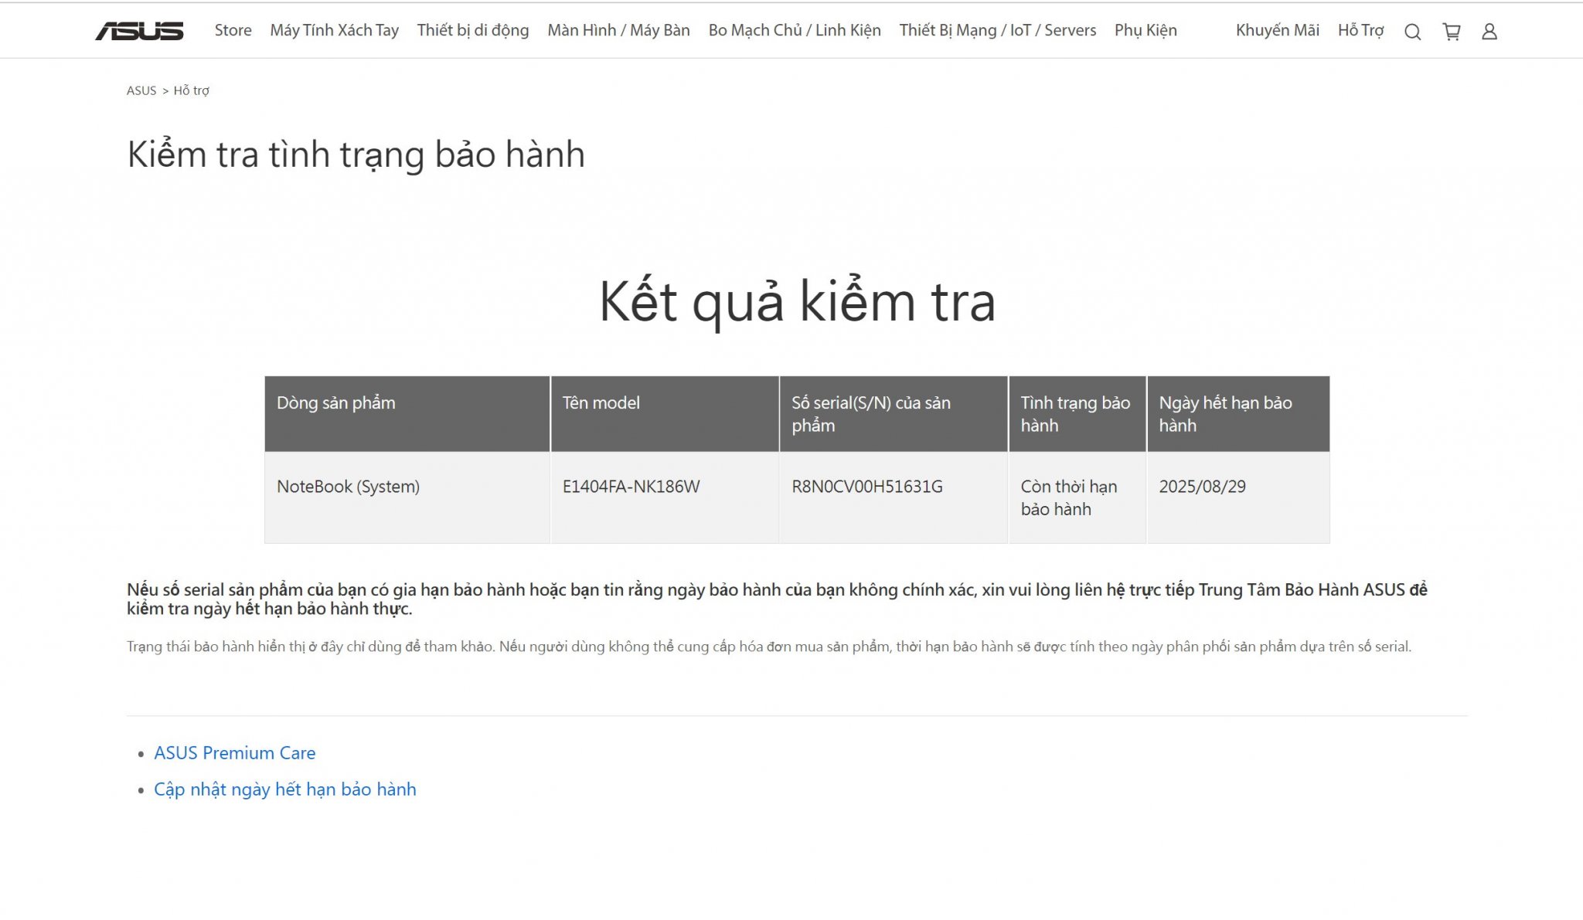Open the Store menu item

233,30
